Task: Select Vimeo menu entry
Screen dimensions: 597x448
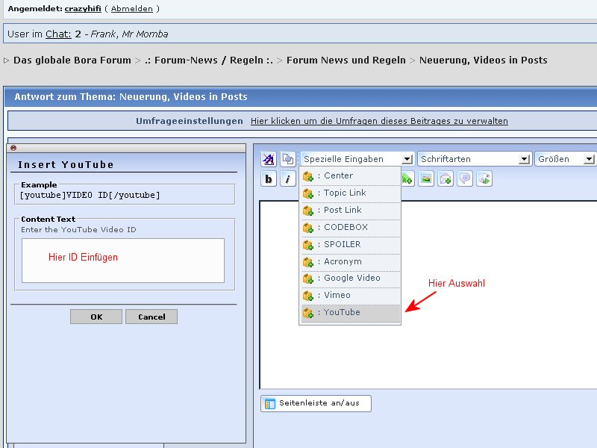Action: pyautogui.click(x=350, y=295)
